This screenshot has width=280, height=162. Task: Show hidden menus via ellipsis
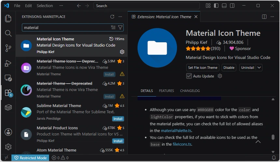coord(61,6)
